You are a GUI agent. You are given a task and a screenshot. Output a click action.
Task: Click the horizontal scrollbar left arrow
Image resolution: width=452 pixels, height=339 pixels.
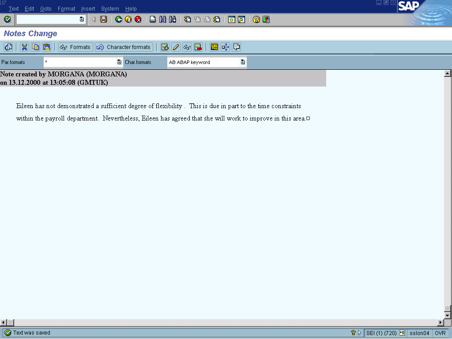click(3, 322)
